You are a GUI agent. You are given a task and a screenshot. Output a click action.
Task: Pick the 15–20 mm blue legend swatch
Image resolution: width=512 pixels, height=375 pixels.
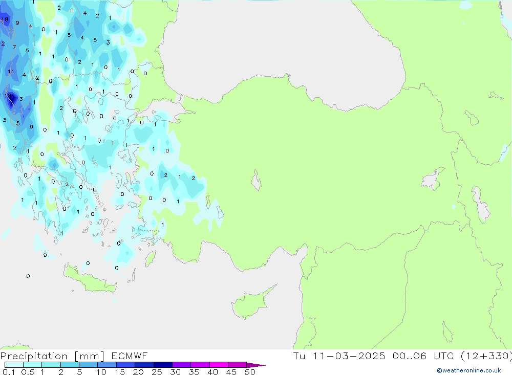(126, 365)
